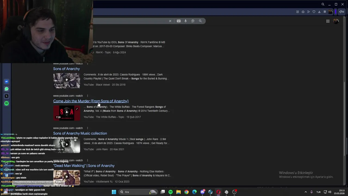The height and width of the screenshot is (196, 348).
Task: Start voice search with the microphone icon
Action: coord(186,21)
